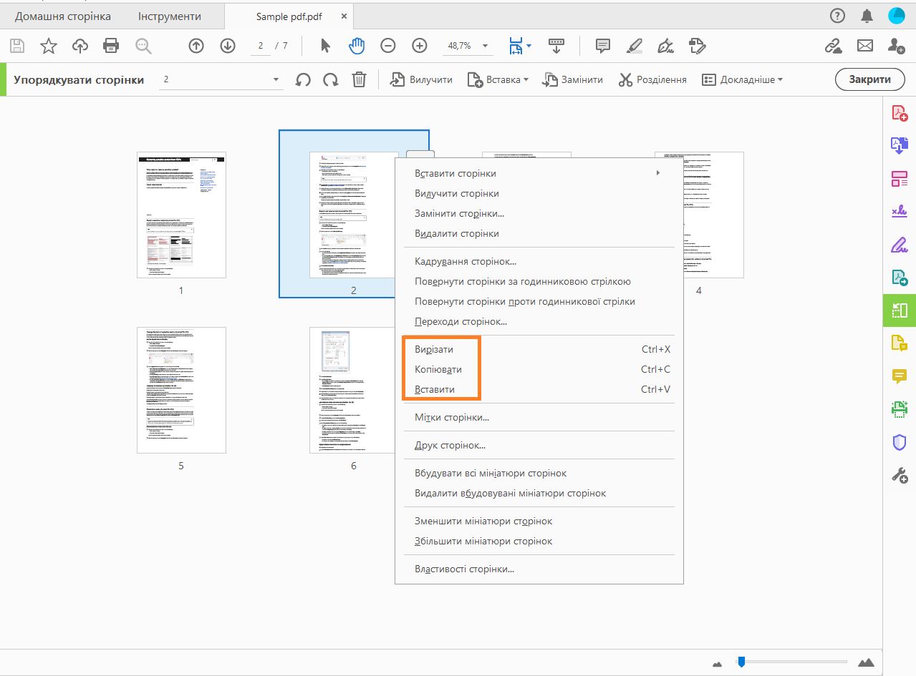Close the Sample pdf.pdf tab
916x676 pixels.
tap(344, 16)
